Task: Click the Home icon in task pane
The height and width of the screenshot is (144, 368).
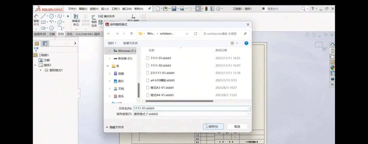Action: pyautogui.click(x=332, y=45)
